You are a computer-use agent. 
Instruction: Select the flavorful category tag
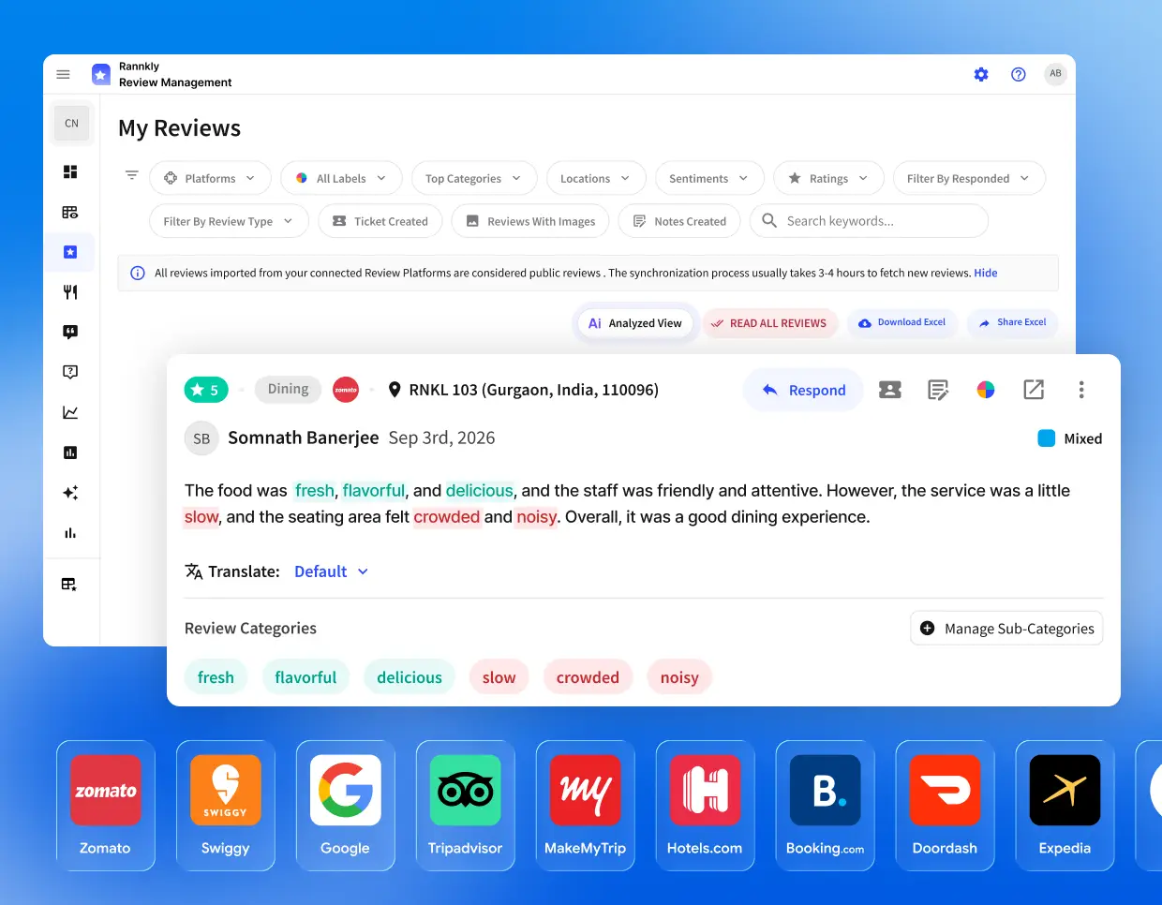(305, 677)
